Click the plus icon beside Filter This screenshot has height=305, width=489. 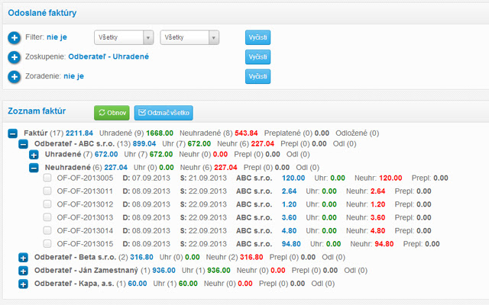(14, 38)
